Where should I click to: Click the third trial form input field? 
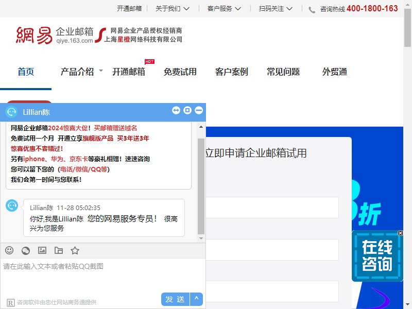272,291
